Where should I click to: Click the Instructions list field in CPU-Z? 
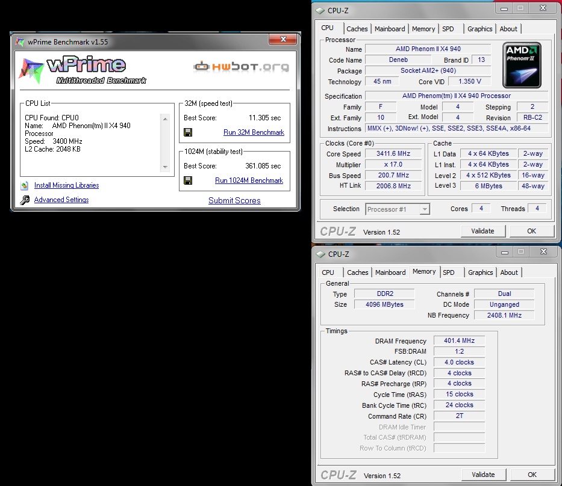tap(457, 128)
